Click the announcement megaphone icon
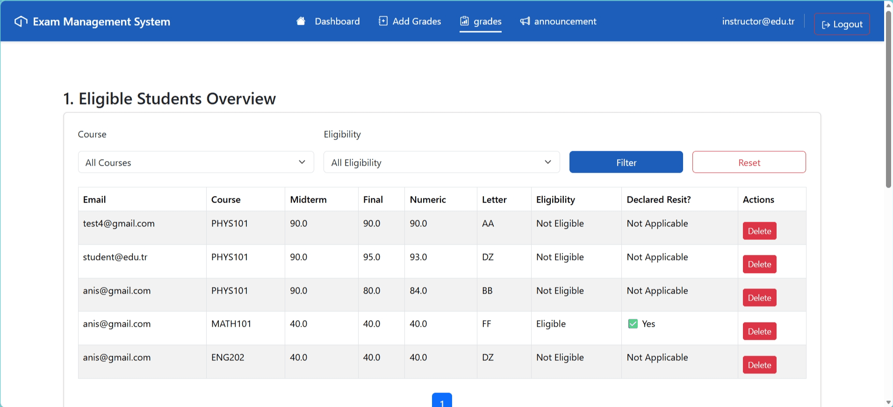Viewport: 893px width, 407px height. [525, 21]
